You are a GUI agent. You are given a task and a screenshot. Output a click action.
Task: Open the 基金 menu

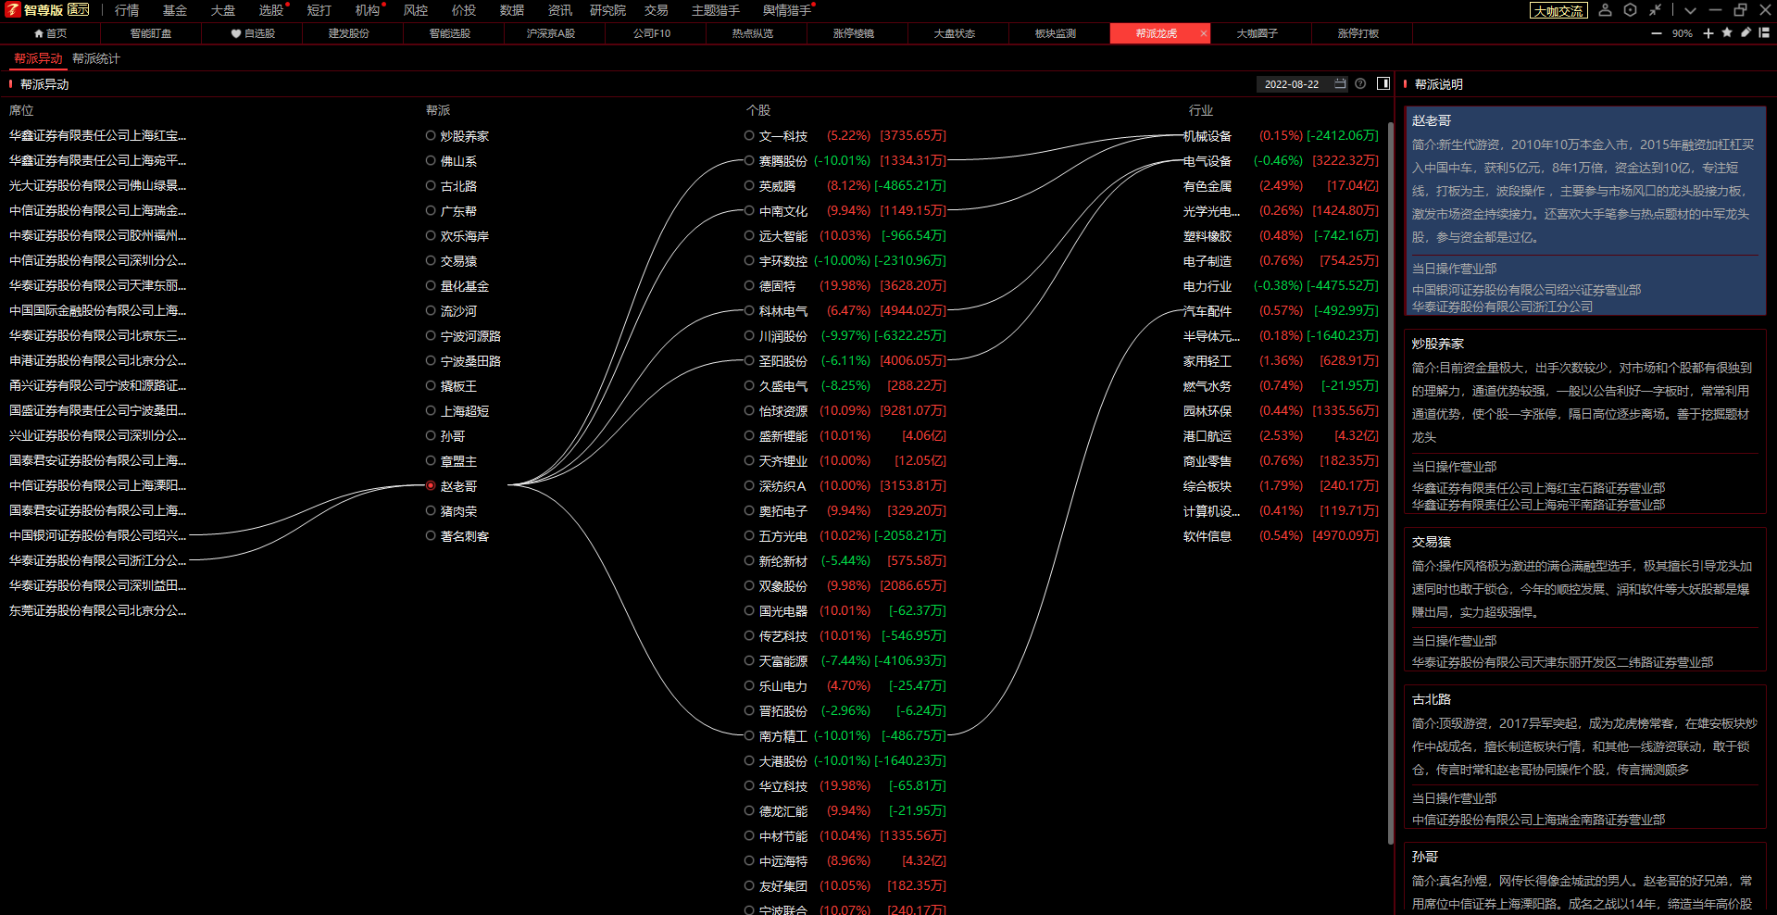175,10
